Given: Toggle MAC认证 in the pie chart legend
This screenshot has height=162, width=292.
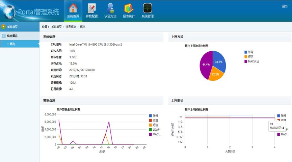Looking at the screenshot, I should click(254, 61).
